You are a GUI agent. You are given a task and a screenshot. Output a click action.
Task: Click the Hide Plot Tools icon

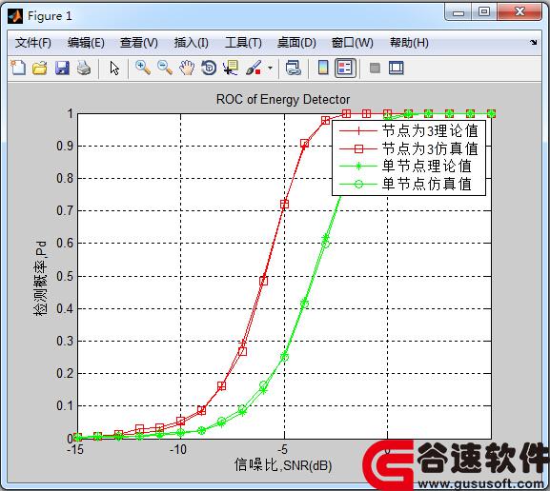(375, 68)
